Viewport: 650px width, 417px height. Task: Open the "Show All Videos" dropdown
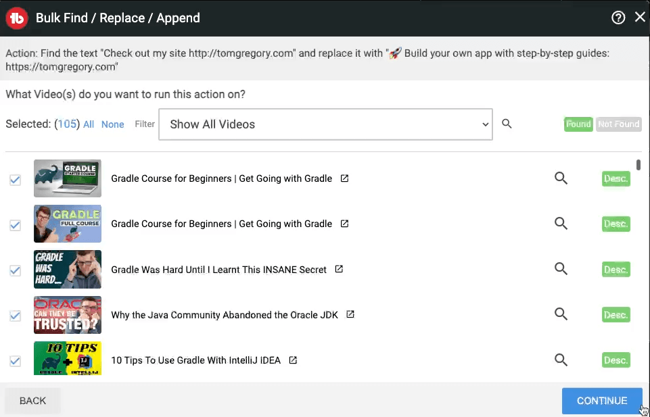325,124
